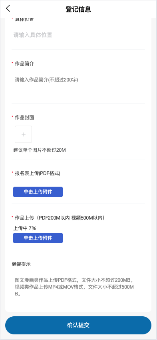The height and width of the screenshot is (340, 157).
Task: Click the red asterisk beside 作品上传
Action: [x=12, y=217]
